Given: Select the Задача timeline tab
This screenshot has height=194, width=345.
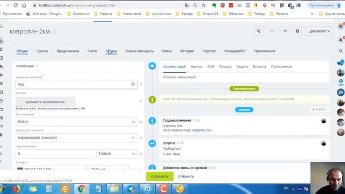Looking at the screenshot, I should coord(242,67).
